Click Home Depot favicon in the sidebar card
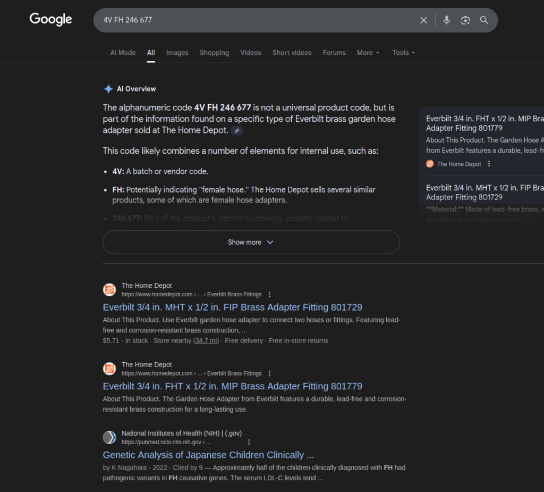This screenshot has height=492, width=544. coord(430,164)
